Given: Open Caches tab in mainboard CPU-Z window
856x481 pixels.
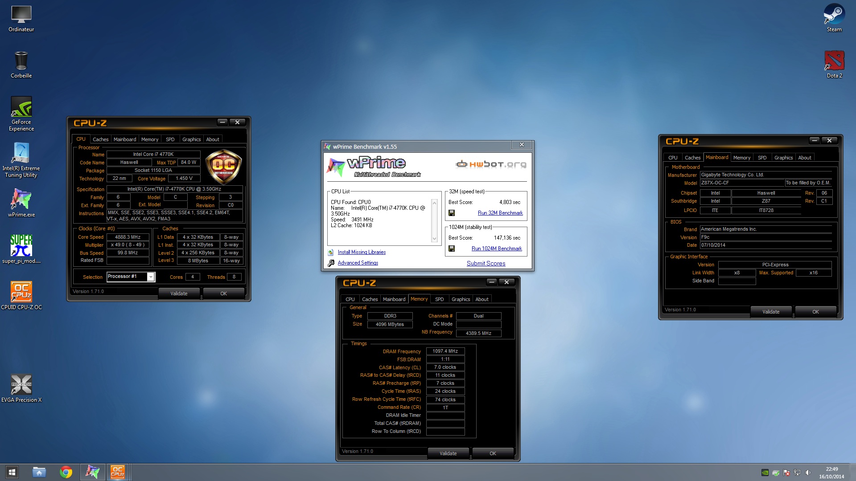Looking at the screenshot, I should (x=693, y=158).
